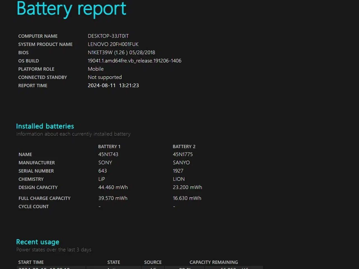This screenshot has width=359, height=269.
Task: Click the CONNECTED STANDBY label
Action: 43,77
